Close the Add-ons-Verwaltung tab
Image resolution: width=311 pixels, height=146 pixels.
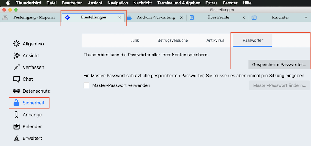click(181, 18)
